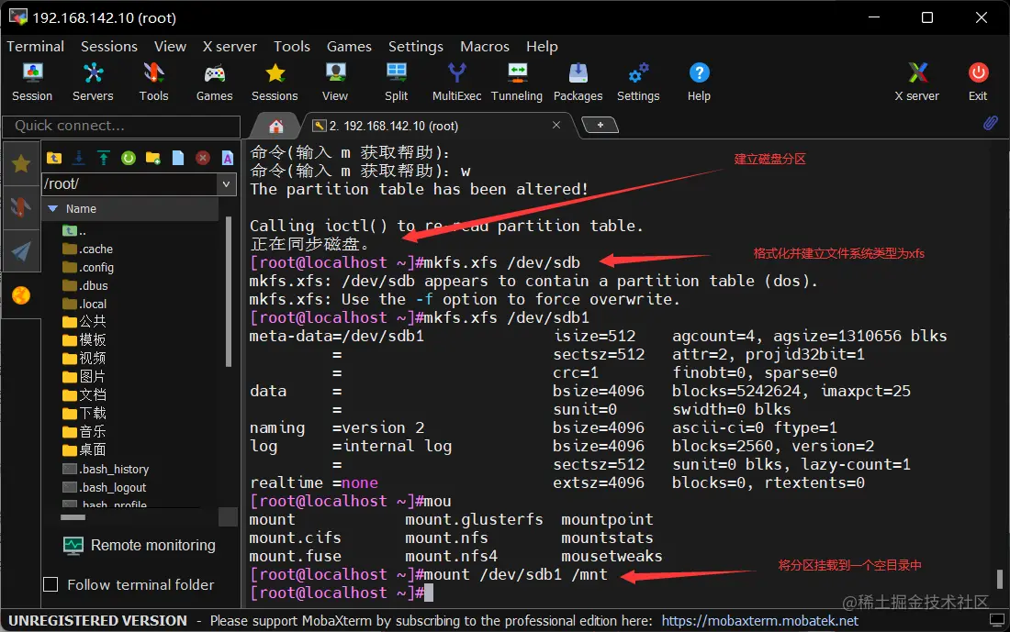
Task: Click the paperclip icon at right of tab bar
Action: click(990, 123)
